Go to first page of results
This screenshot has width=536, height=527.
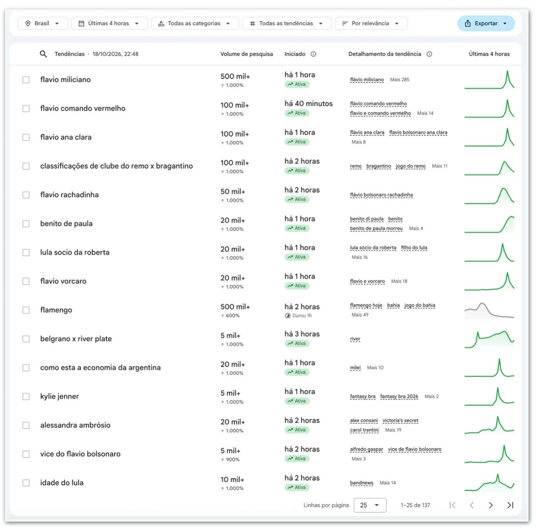[452, 505]
